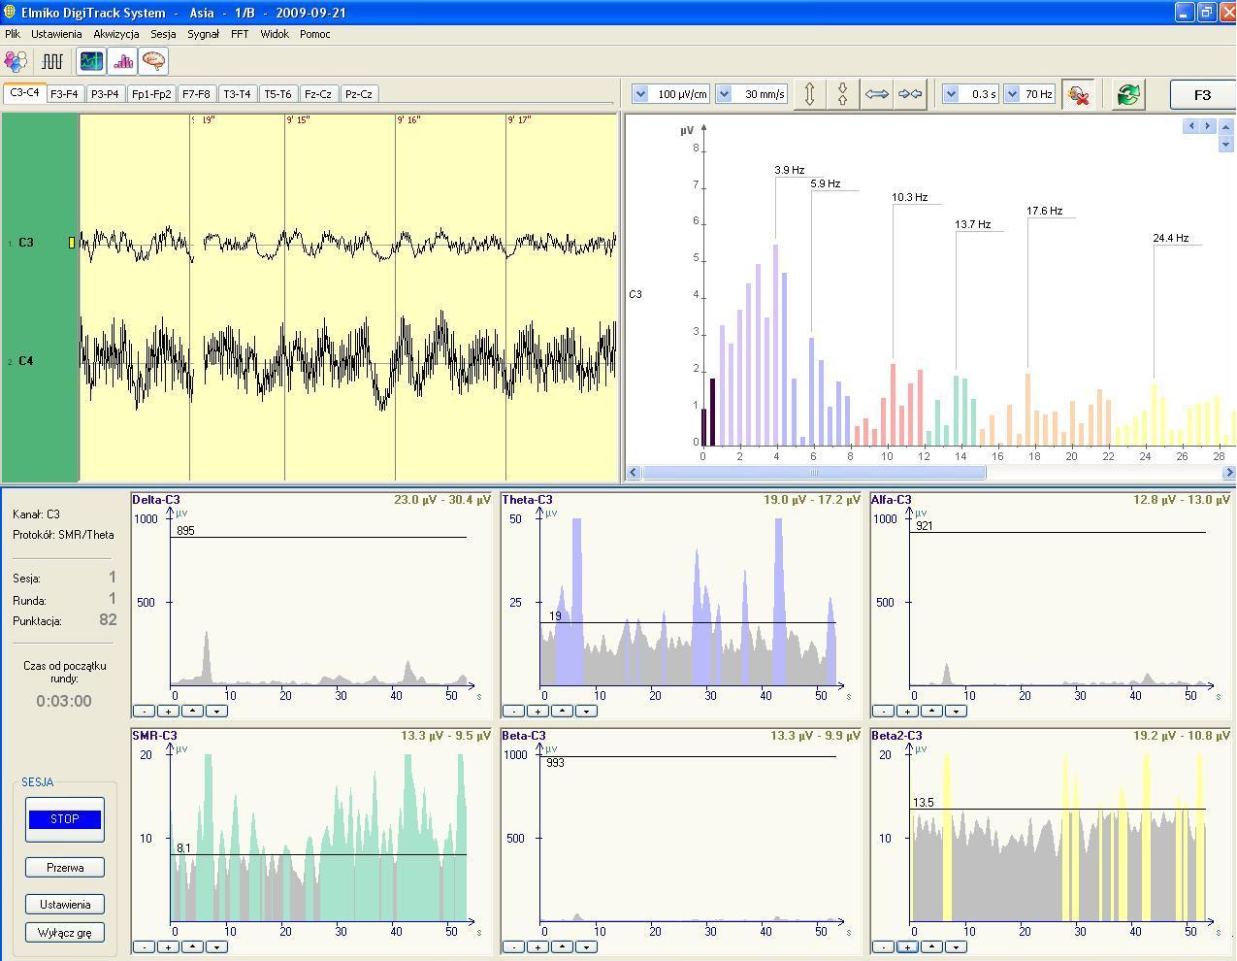Image resolution: width=1237 pixels, height=961 pixels.
Task: Switch to the Fp1-Fp2 channel tab
Action: coord(151,94)
